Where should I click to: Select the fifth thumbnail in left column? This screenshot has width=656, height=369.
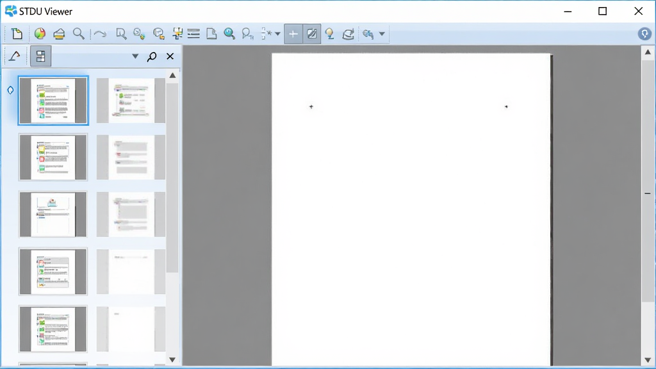[53, 329]
